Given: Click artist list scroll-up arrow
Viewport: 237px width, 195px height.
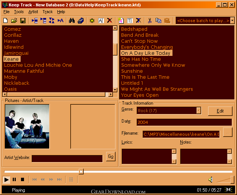Looking at the screenshot, I should click(115, 28).
